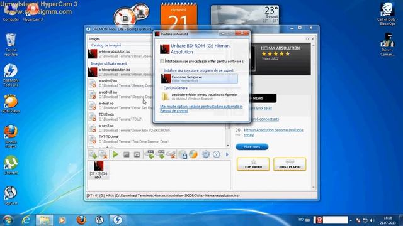Select TXT-TDU.mdf in recent images
The height and width of the screenshot is (226, 403).
[x=157, y=139]
